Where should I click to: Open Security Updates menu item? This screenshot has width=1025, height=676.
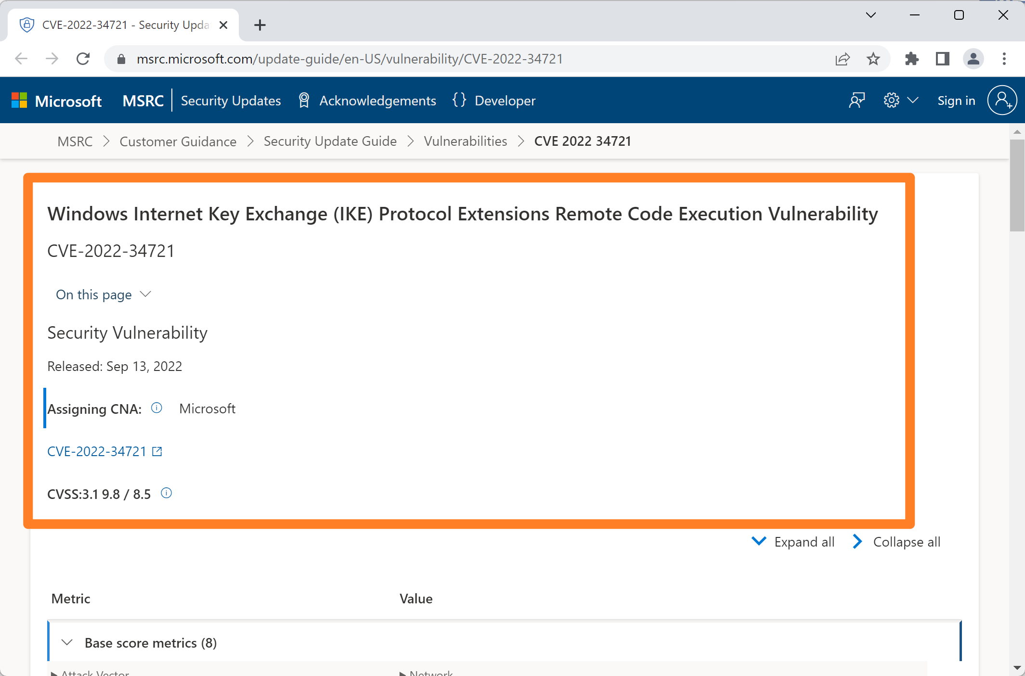point(231,101)
